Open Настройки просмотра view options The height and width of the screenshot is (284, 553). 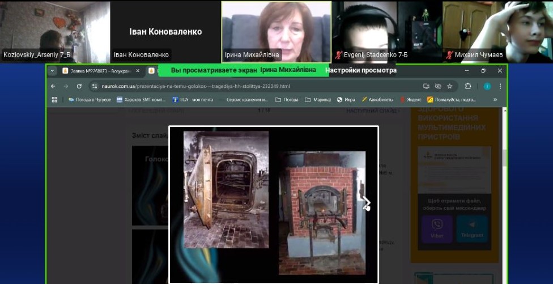(361, 71)
